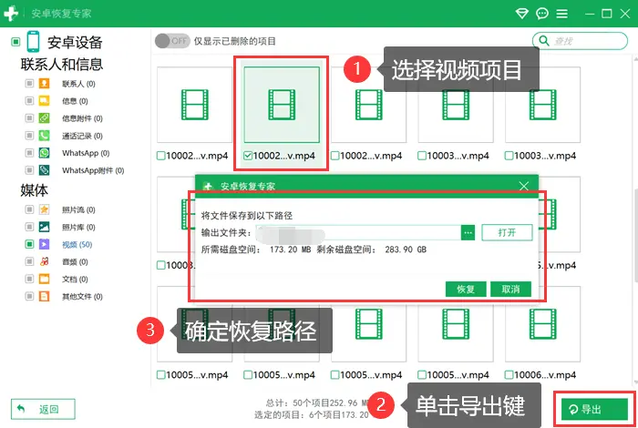Select the message attachments (信息附件 0) label

point(82,118)
